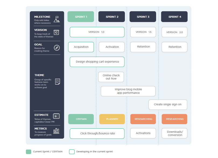This screenshot has width=218, height=158.
Task: Select the Sprint 1 header
Action: pyautogui.click(x=81, y=17)
